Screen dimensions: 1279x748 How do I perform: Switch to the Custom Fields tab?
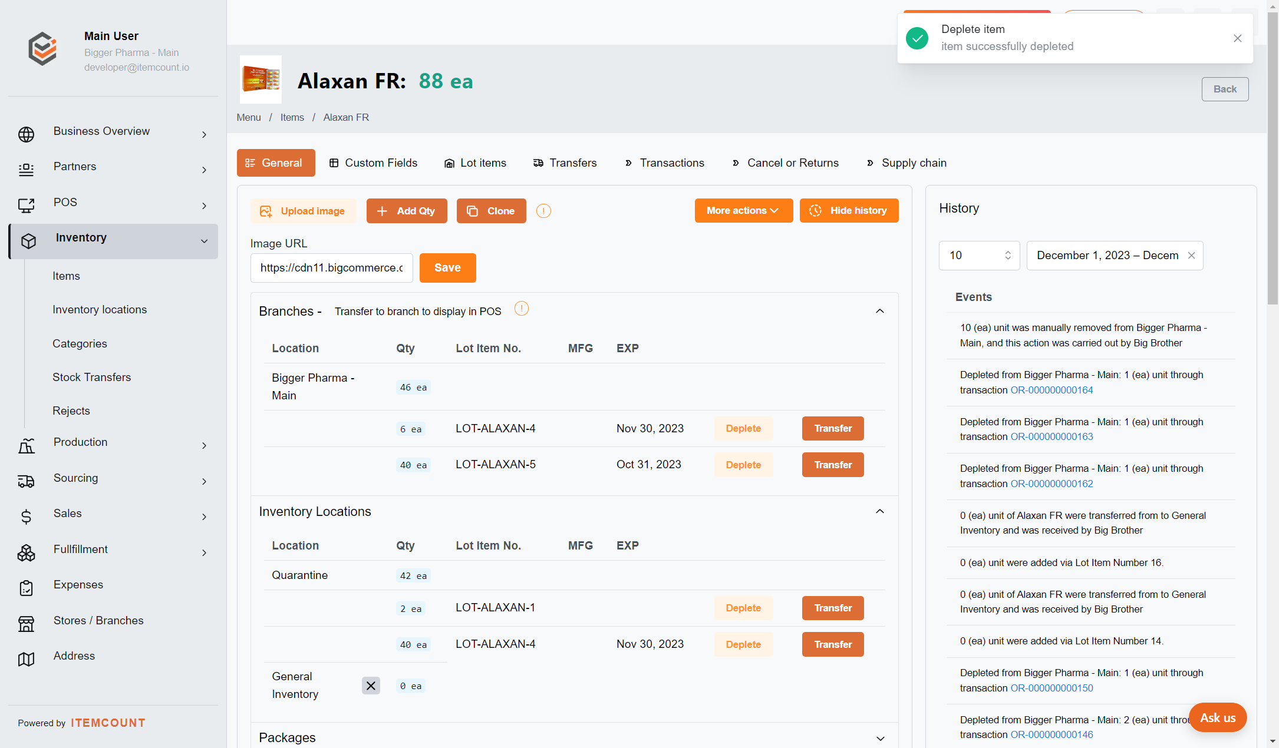[x=373, y=163]
